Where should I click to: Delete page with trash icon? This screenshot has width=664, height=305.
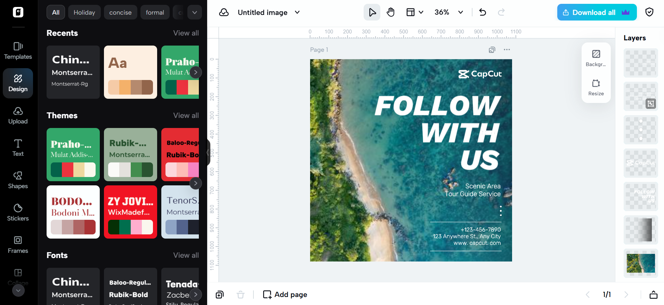241,295
